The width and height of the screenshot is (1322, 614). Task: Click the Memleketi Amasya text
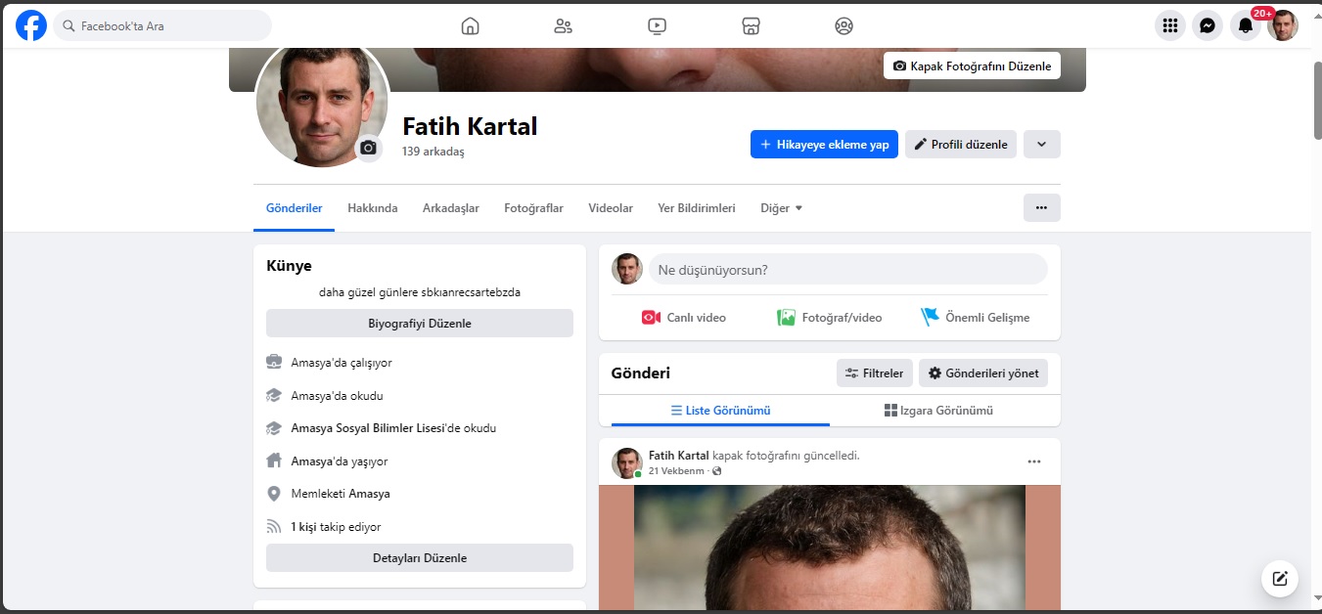click(x=341, y=494)
